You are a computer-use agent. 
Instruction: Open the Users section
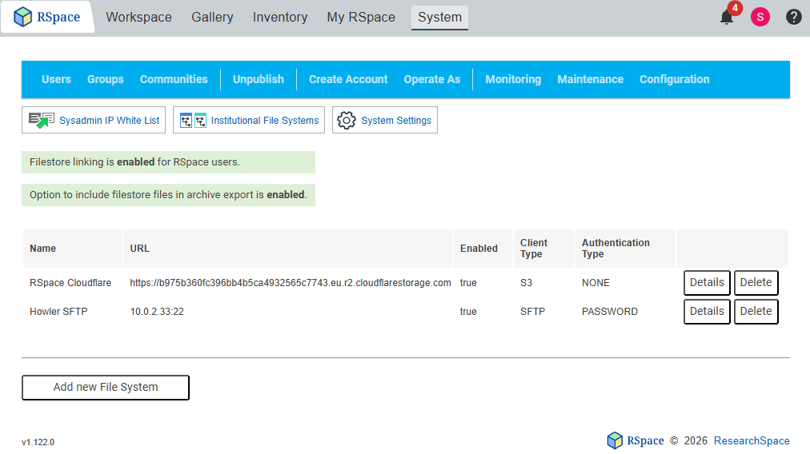(x=56, y=79)
